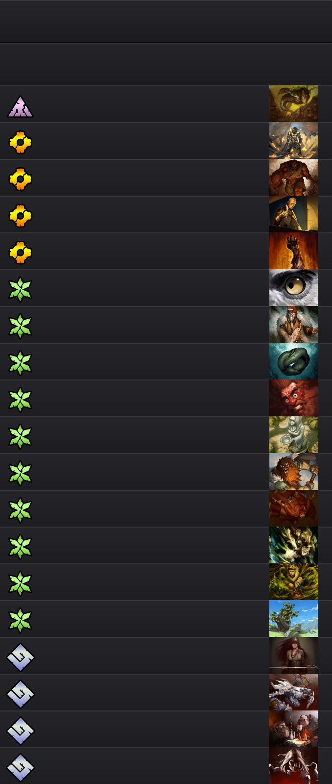Click the white armored beast card thumbnail
This screenshot has height=784, width=332.
pyautogui.click(x=294, y=692)
